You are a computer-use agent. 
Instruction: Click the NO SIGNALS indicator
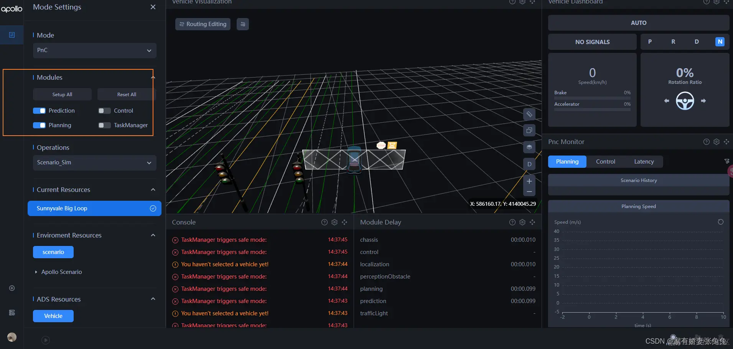tap(592, 42)
